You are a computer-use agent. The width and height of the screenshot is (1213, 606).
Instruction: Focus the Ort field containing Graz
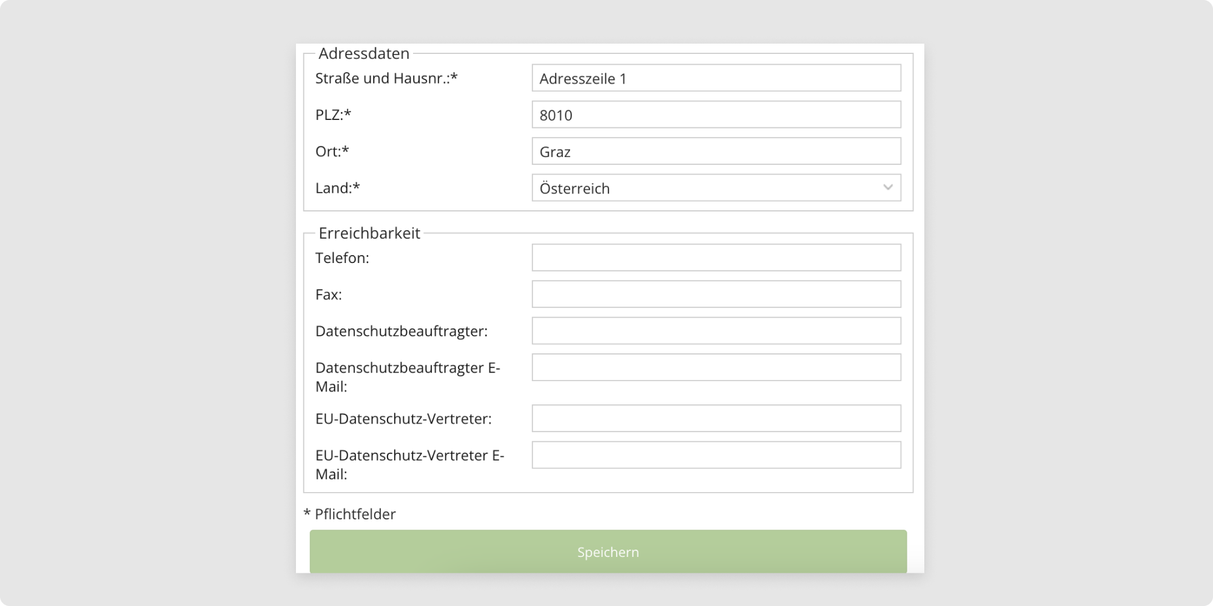pos(716,151)
